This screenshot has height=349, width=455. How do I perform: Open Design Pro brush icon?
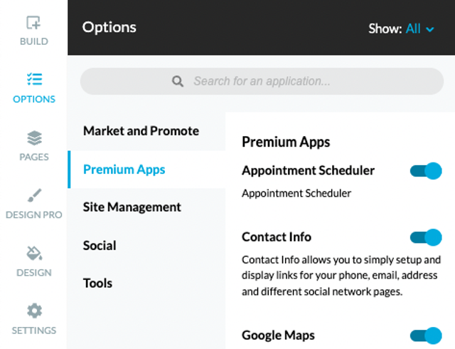[x=34, y=195]
